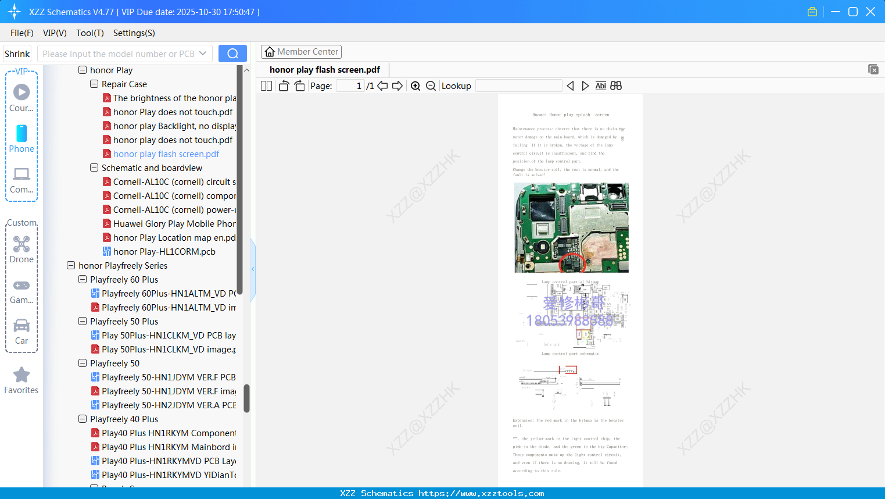885x499 pixels.
Task: Open the Tool menu
Action: pyautogui.click(x=90, y=33)
